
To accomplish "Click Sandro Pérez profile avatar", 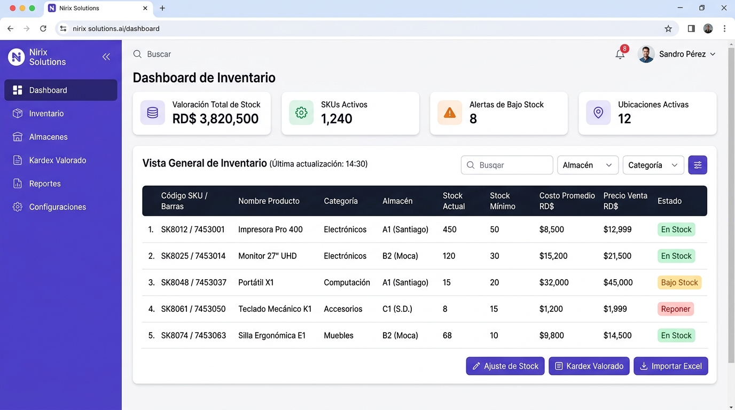I will click(646, 54).
